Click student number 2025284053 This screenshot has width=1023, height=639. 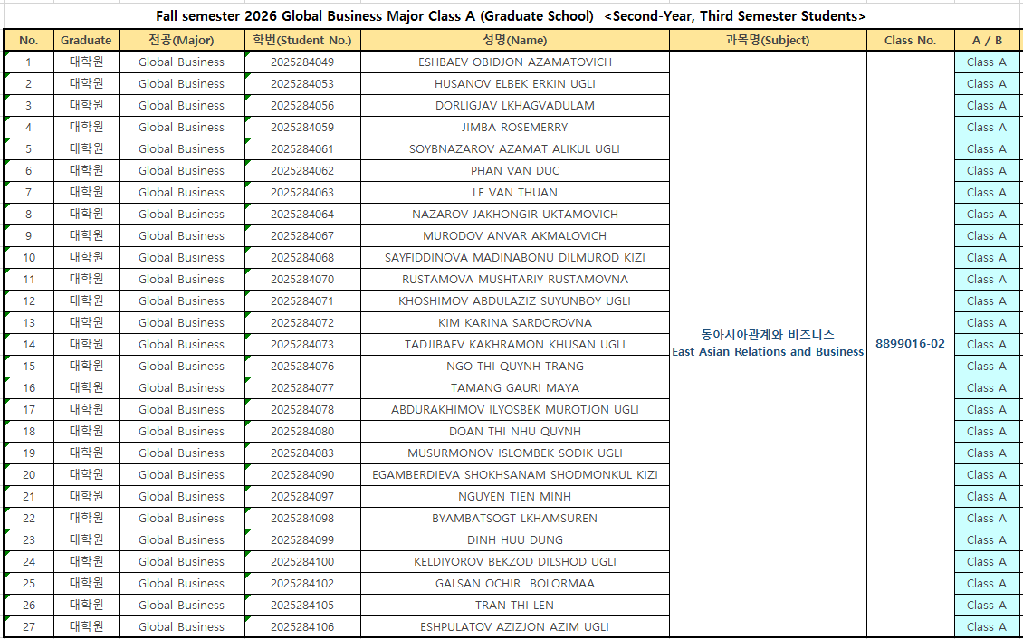pos(302,84)
